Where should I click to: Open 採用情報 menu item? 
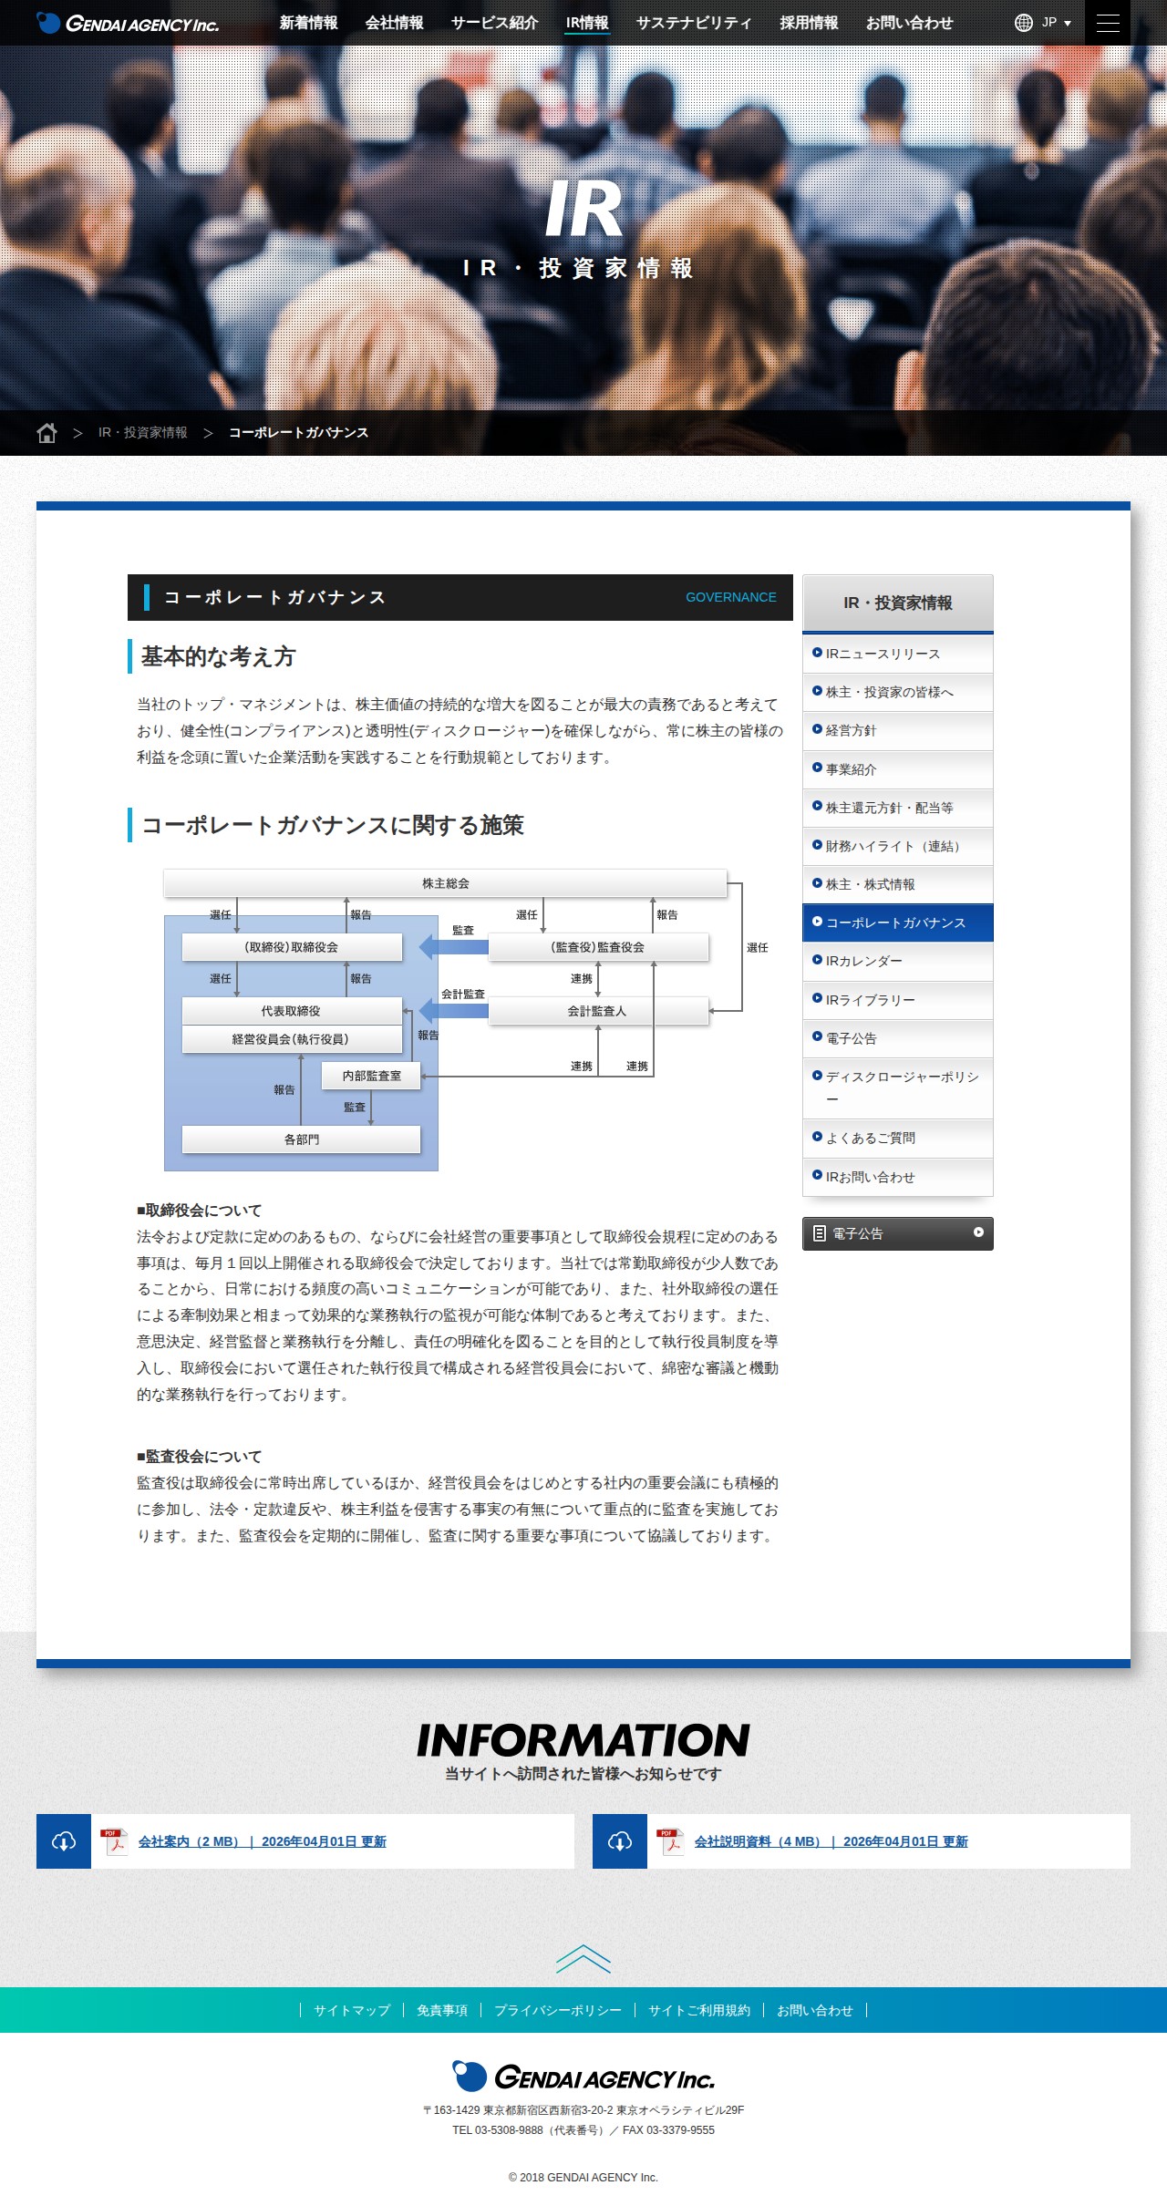click(810, 23)
